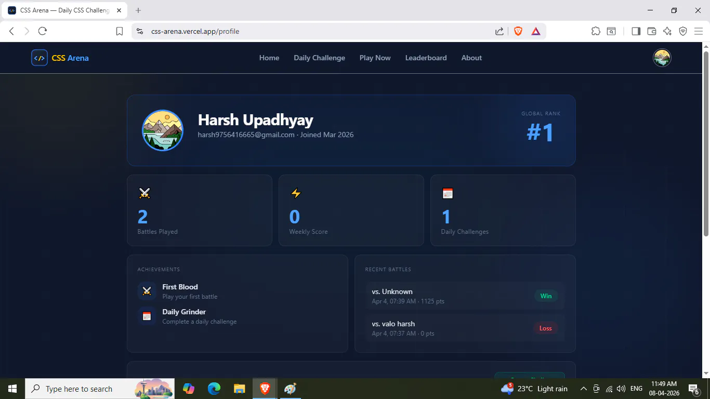This screenshot has width=710, height=399.
Task: Click the Daily Grinder achievement title
Action: [184, 312]
